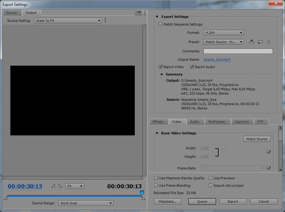Screen dimensions: 285x212
Task: Enable Use Maximum Render Quality
Action: (156, 178)
